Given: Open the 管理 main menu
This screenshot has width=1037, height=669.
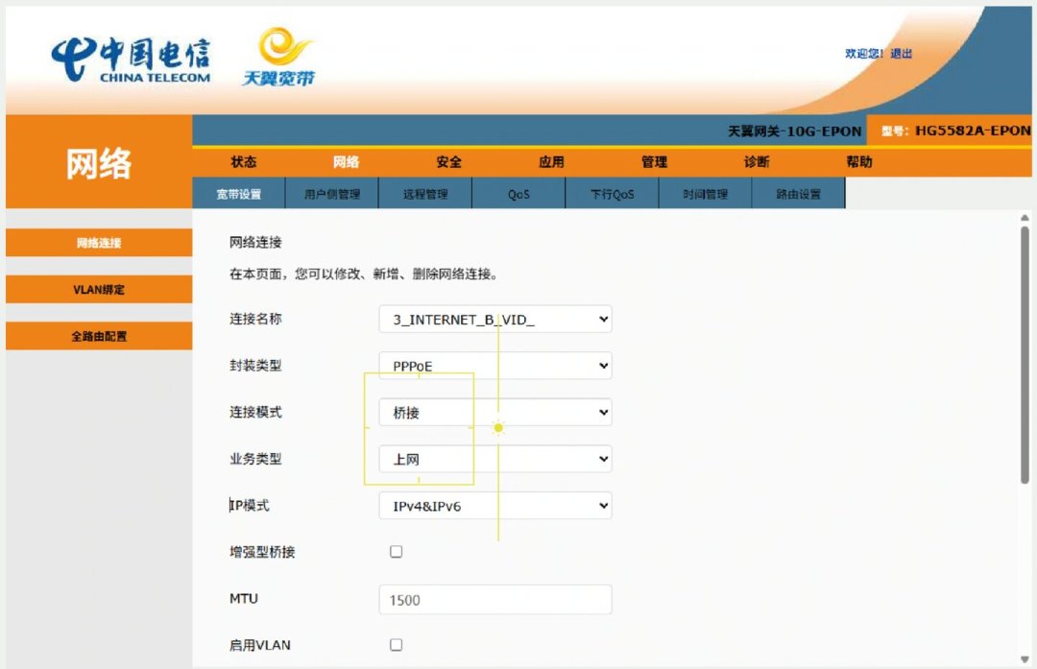Looking at the screenshot, I should pyautogui.click(x=654, y=162).
